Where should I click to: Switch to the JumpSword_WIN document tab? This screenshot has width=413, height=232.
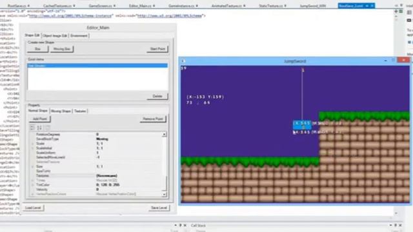(x=312, y=6)
